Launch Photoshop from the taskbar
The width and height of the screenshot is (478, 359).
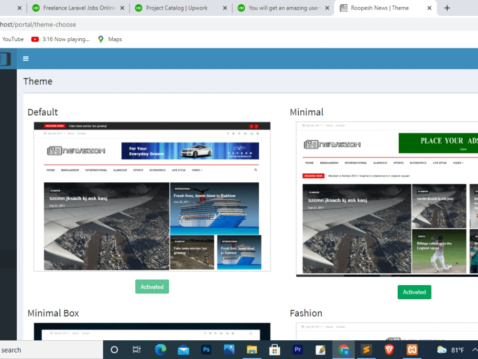[206, 349]
